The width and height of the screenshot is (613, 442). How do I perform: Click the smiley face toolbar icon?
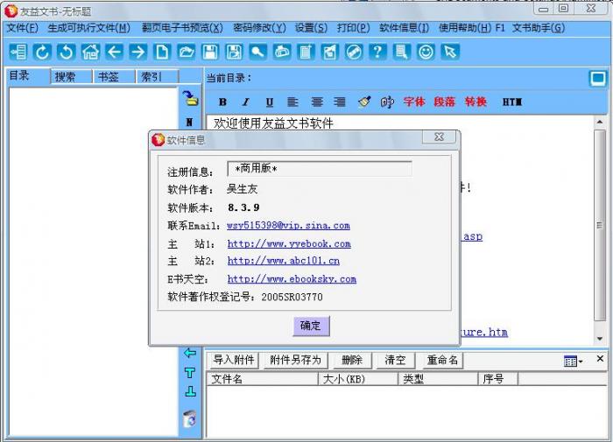click(x=426, y=52)
